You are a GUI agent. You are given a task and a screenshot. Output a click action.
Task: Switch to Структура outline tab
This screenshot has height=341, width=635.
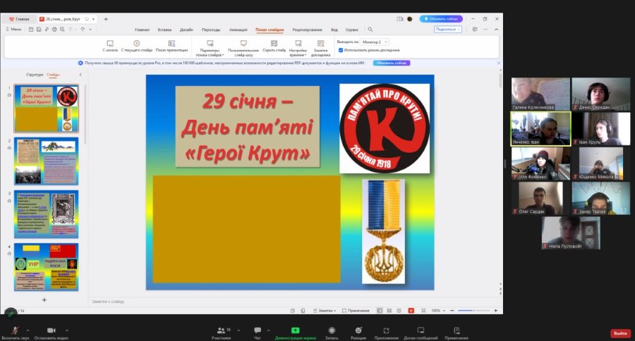(x=35, y=75)
